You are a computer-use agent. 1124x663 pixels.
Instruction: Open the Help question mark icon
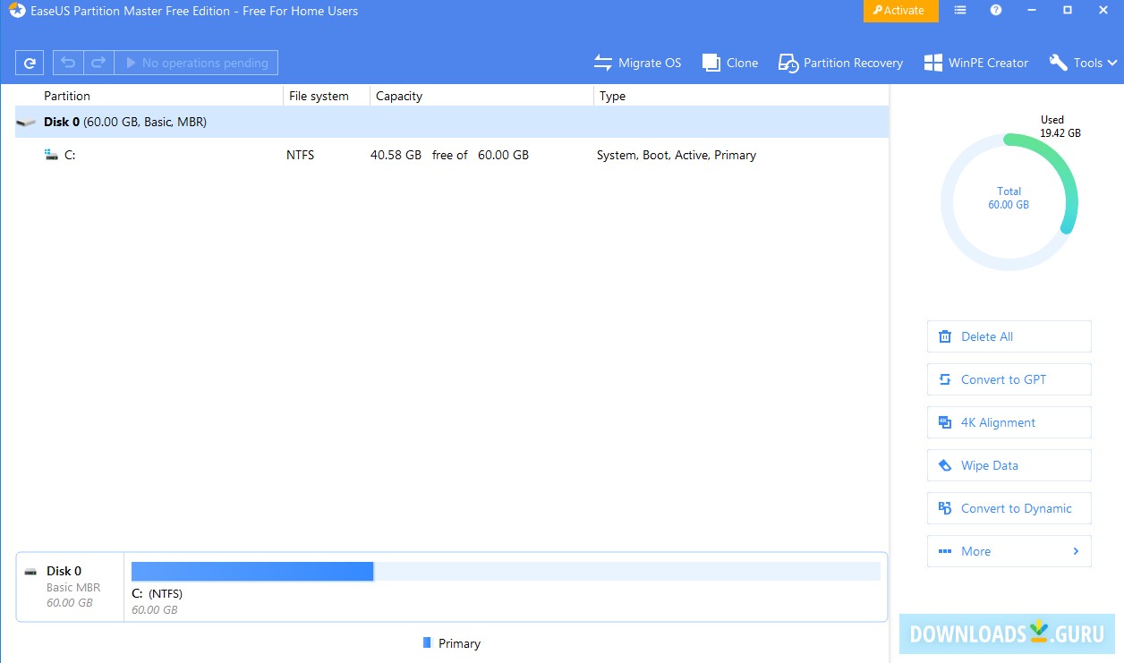coord(996,11)
